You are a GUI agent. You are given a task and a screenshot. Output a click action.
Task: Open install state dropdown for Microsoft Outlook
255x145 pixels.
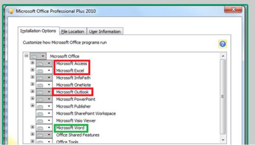click(x=44, y=92)
